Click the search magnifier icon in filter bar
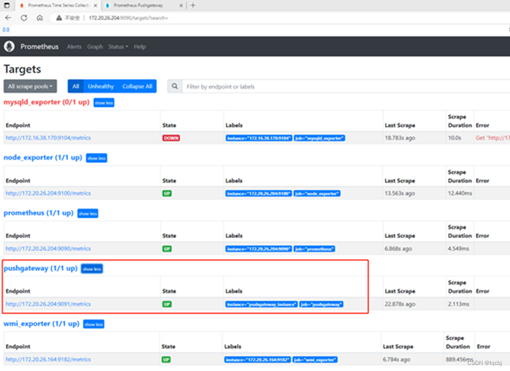Viewport: 510px width, 371px height. [174, 86]
